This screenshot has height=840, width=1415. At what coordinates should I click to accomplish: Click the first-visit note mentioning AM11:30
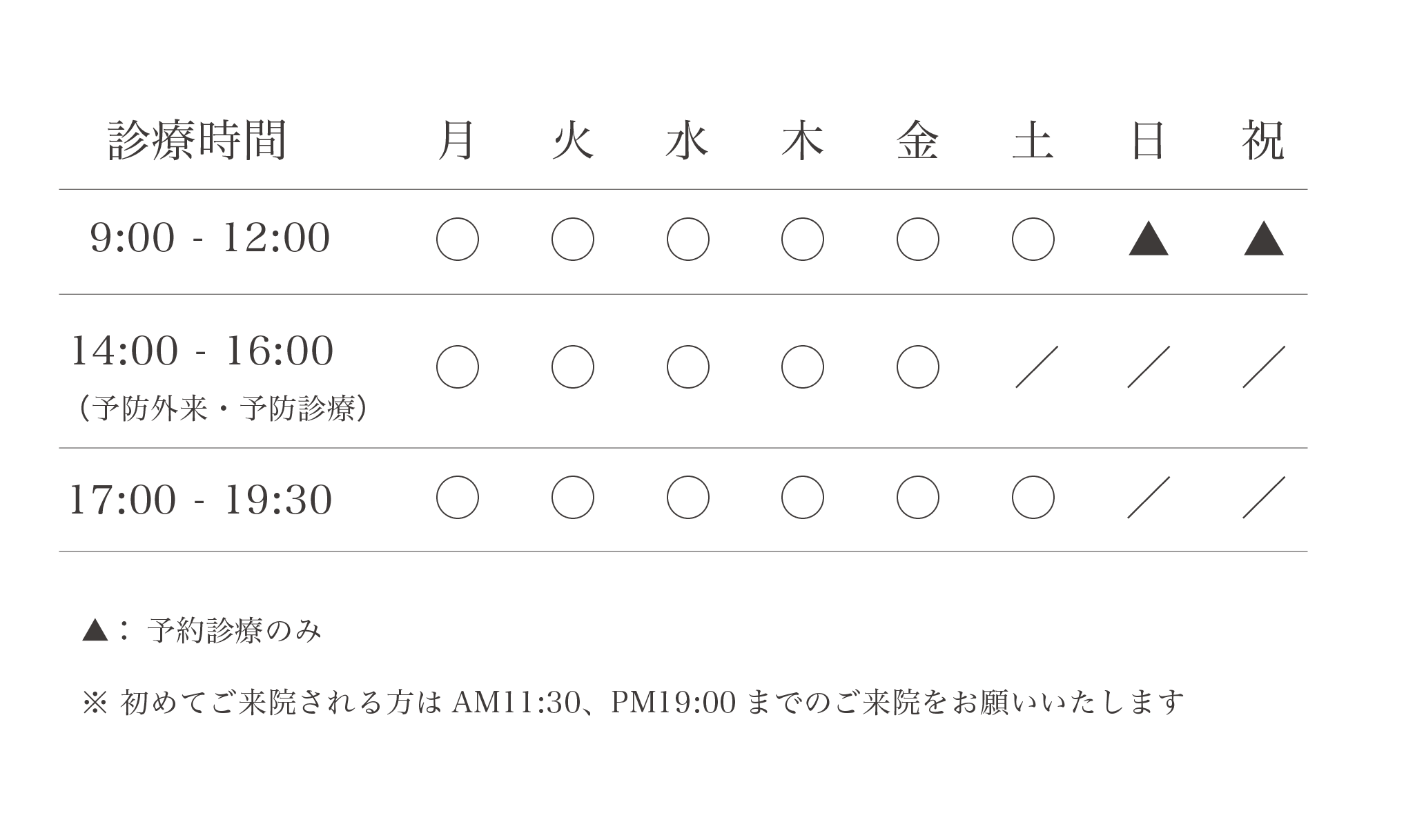(x=633, y=703)
